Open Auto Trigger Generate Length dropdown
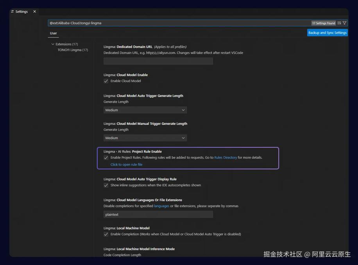Image resolution: width=358 pixels, height=265 pixels. click(x=145, y=110)
